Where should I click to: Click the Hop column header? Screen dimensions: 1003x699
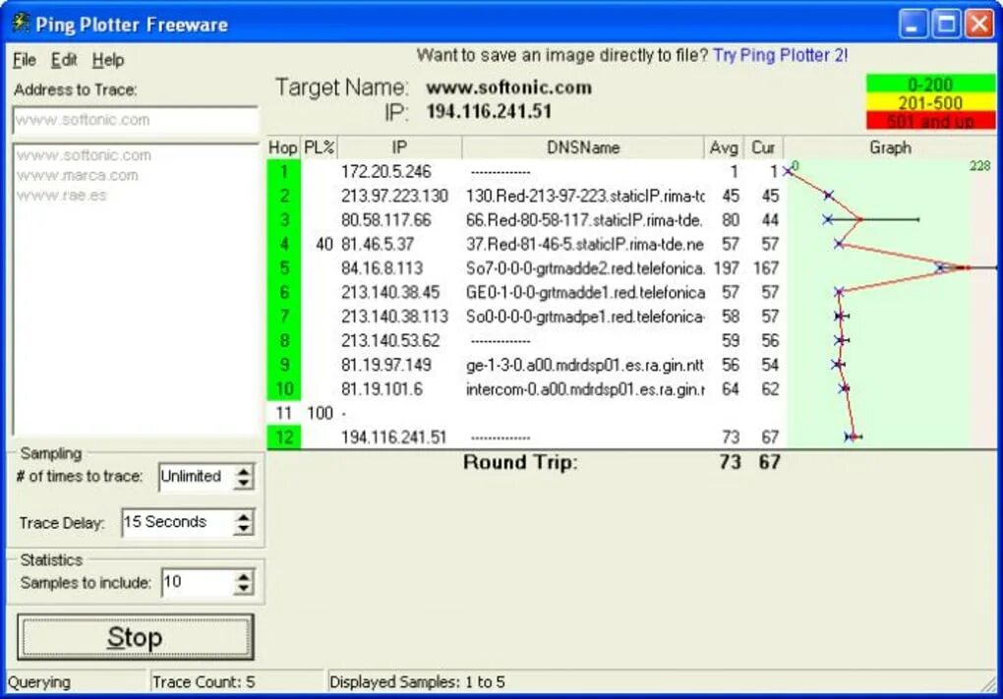283,147
